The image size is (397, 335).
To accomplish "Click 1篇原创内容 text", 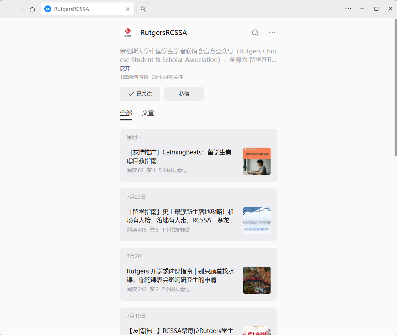I will coord(134,77).
